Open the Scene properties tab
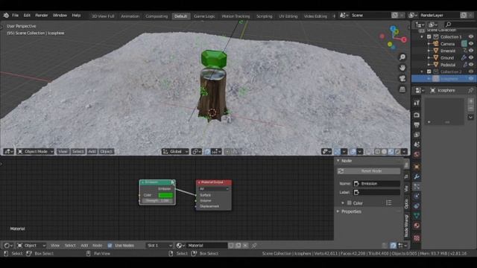The width and height of the screenshot is (477, 268). click(417, 144)
